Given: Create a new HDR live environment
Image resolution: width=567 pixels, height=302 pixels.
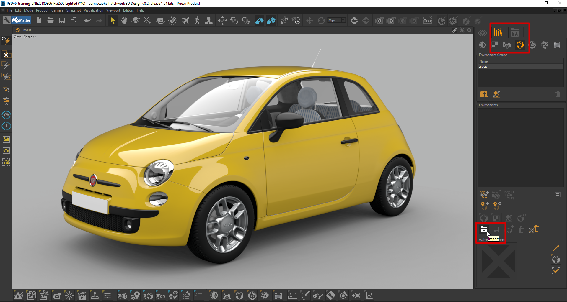Looking at the screenshot, I should (x=484, y=194).
